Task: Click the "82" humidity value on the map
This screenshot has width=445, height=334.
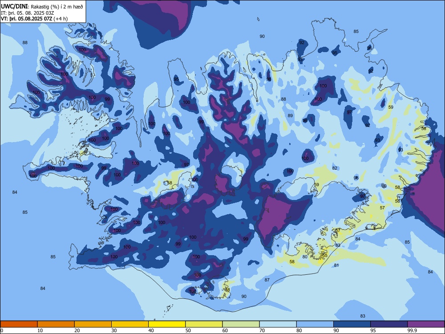Action: tap(335, 168)
